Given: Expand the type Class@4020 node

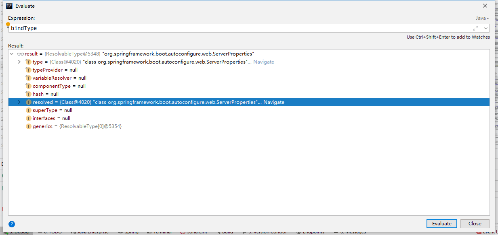Looking at the screenshot, I should [19, 62].
